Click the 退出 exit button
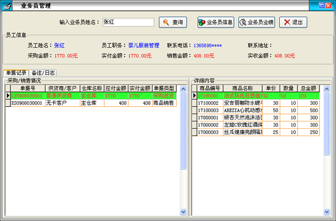The height and width of the screenshot is (221, 336). click(x=293, y=22)
